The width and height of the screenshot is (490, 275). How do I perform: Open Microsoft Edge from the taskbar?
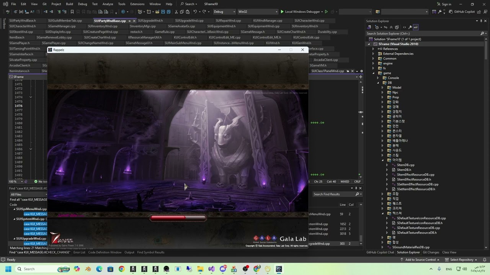[x=99, y=269]
